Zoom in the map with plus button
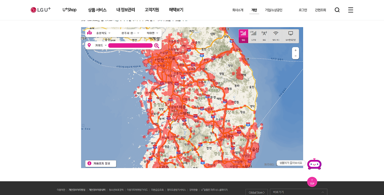The width and height of the screenshot is (384, 195). pos(295,50)
